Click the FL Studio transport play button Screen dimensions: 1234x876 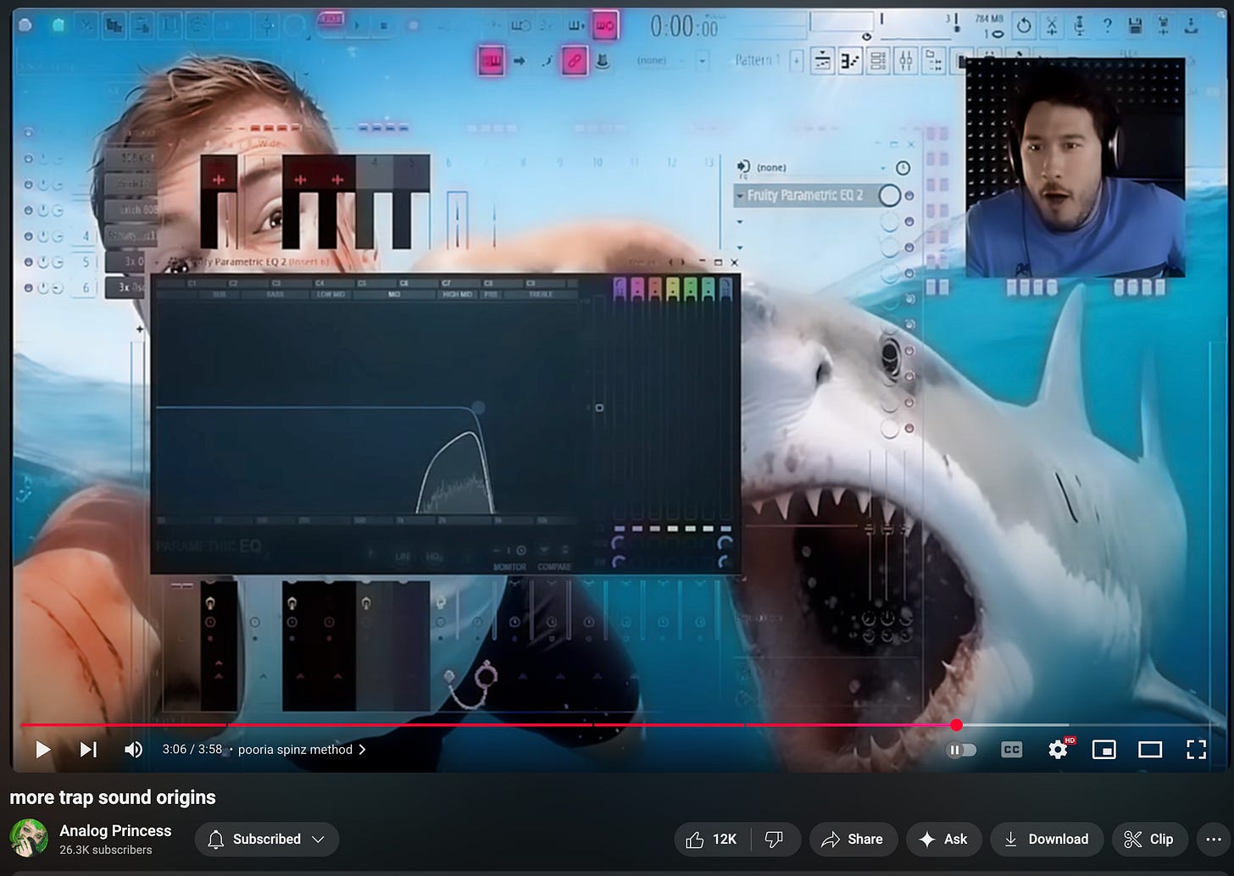point(357,25)
